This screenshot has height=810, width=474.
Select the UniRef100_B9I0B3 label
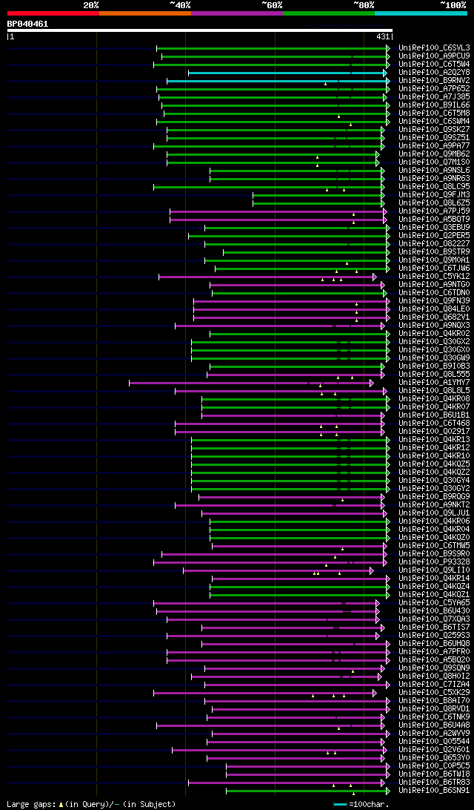[434, 366]
